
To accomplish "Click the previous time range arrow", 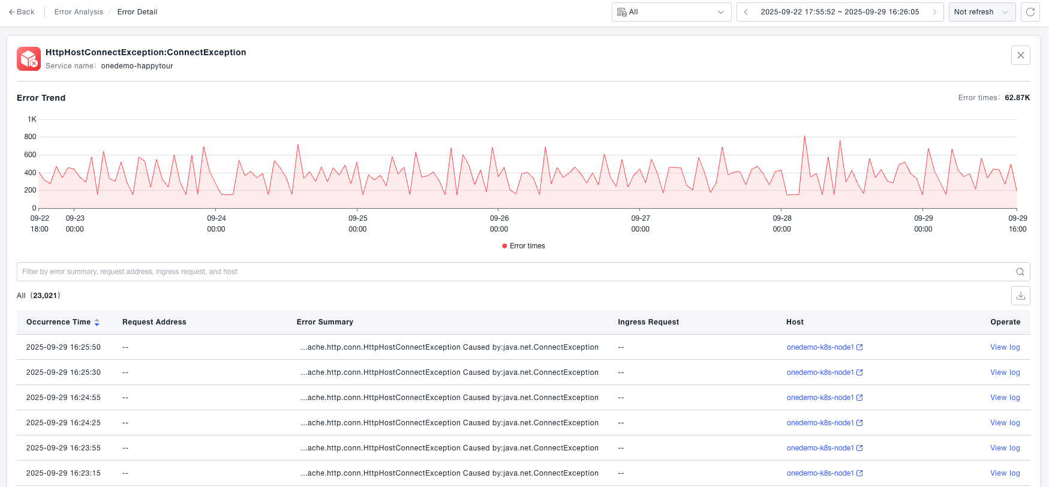I will click(x=746, y=12).
